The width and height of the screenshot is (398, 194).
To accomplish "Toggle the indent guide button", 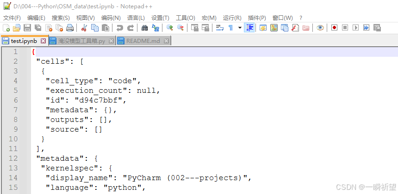I will [249, 28].
